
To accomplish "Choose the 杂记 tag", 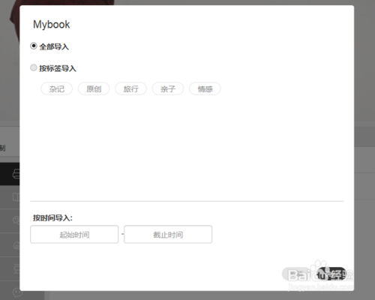I will point(57,88).
